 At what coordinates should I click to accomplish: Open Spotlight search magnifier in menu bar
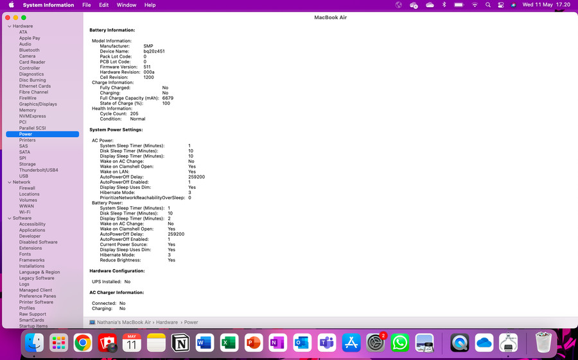[x=488, y=5]
